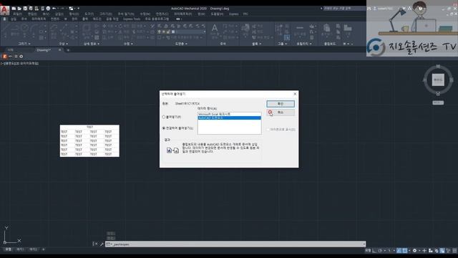Select the Drawing1 file tab
Screen dimensions: 458x258
click(x=44, y=50)
